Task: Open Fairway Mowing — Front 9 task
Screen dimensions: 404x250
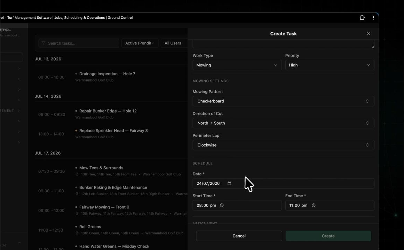Action: pyautogui.click(x=104, y=207)
